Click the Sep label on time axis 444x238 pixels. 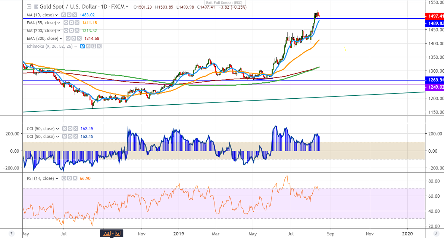[331, 234]
